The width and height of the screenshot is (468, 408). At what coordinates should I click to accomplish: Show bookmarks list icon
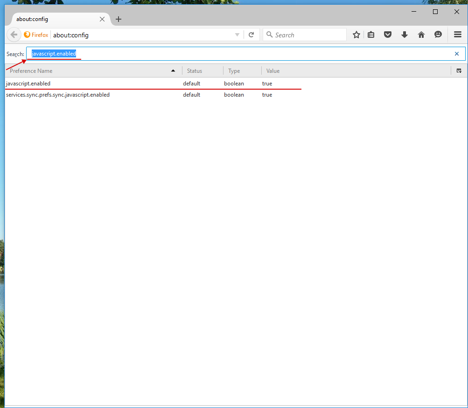[x=371, y=35]
